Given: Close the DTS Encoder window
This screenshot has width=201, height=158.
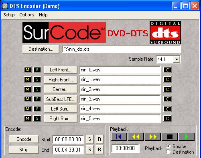Looking at the screenshot, I should click(x=195, y=6).
